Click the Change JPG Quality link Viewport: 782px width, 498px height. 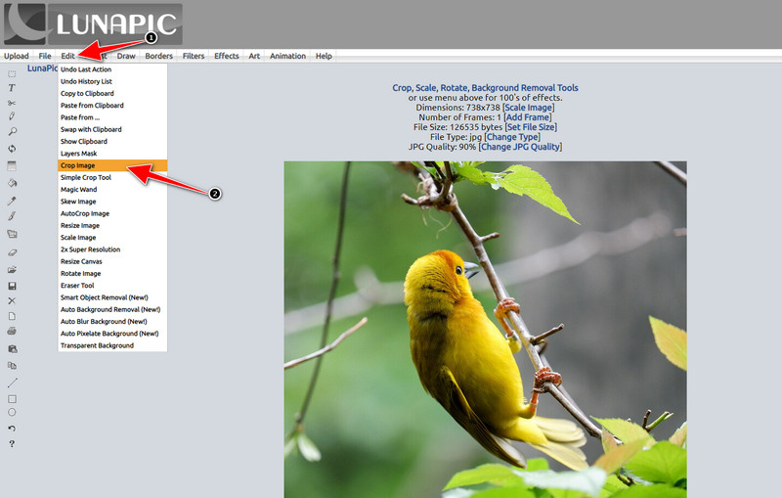pos(520,147)
